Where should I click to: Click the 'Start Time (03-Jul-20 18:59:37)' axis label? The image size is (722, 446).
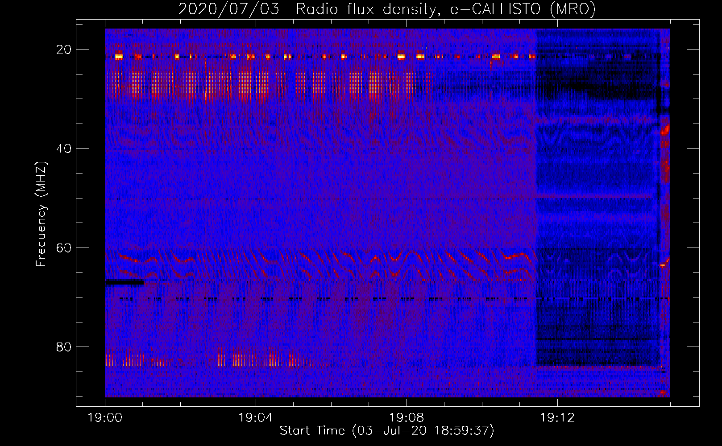[x=387, y=431]
